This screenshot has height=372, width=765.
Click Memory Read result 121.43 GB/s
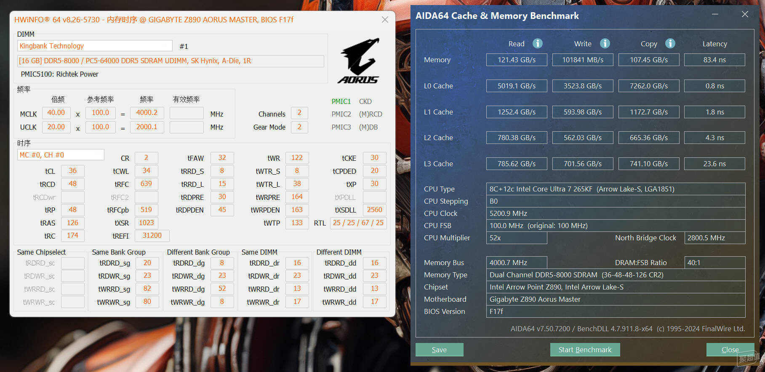[x=517, y=60]
